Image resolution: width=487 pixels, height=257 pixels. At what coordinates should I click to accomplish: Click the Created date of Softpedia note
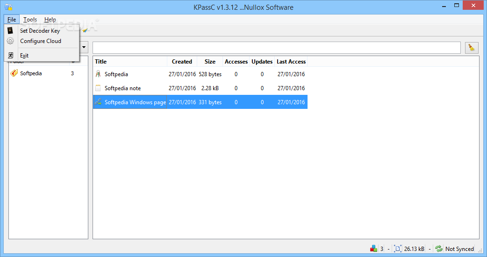click(182, 88)
